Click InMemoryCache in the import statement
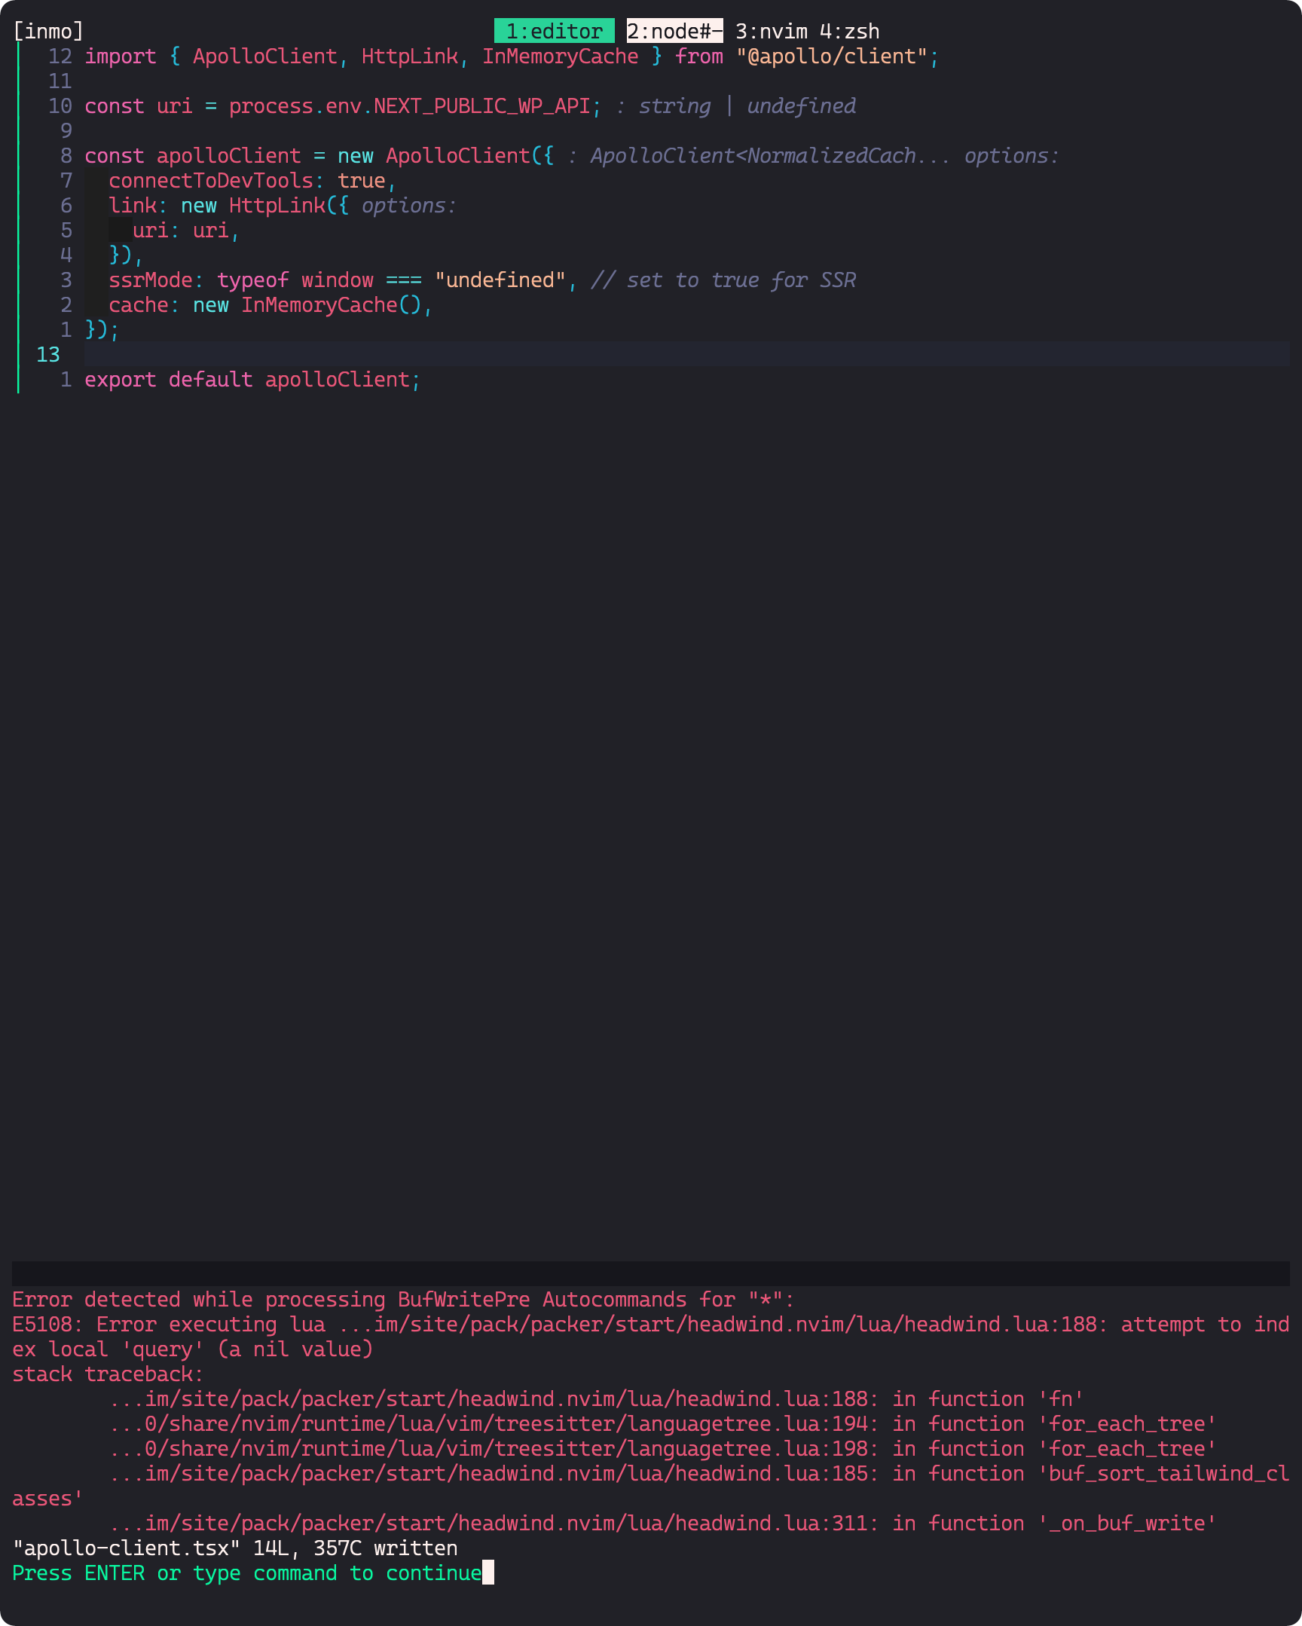 (561, 57)
